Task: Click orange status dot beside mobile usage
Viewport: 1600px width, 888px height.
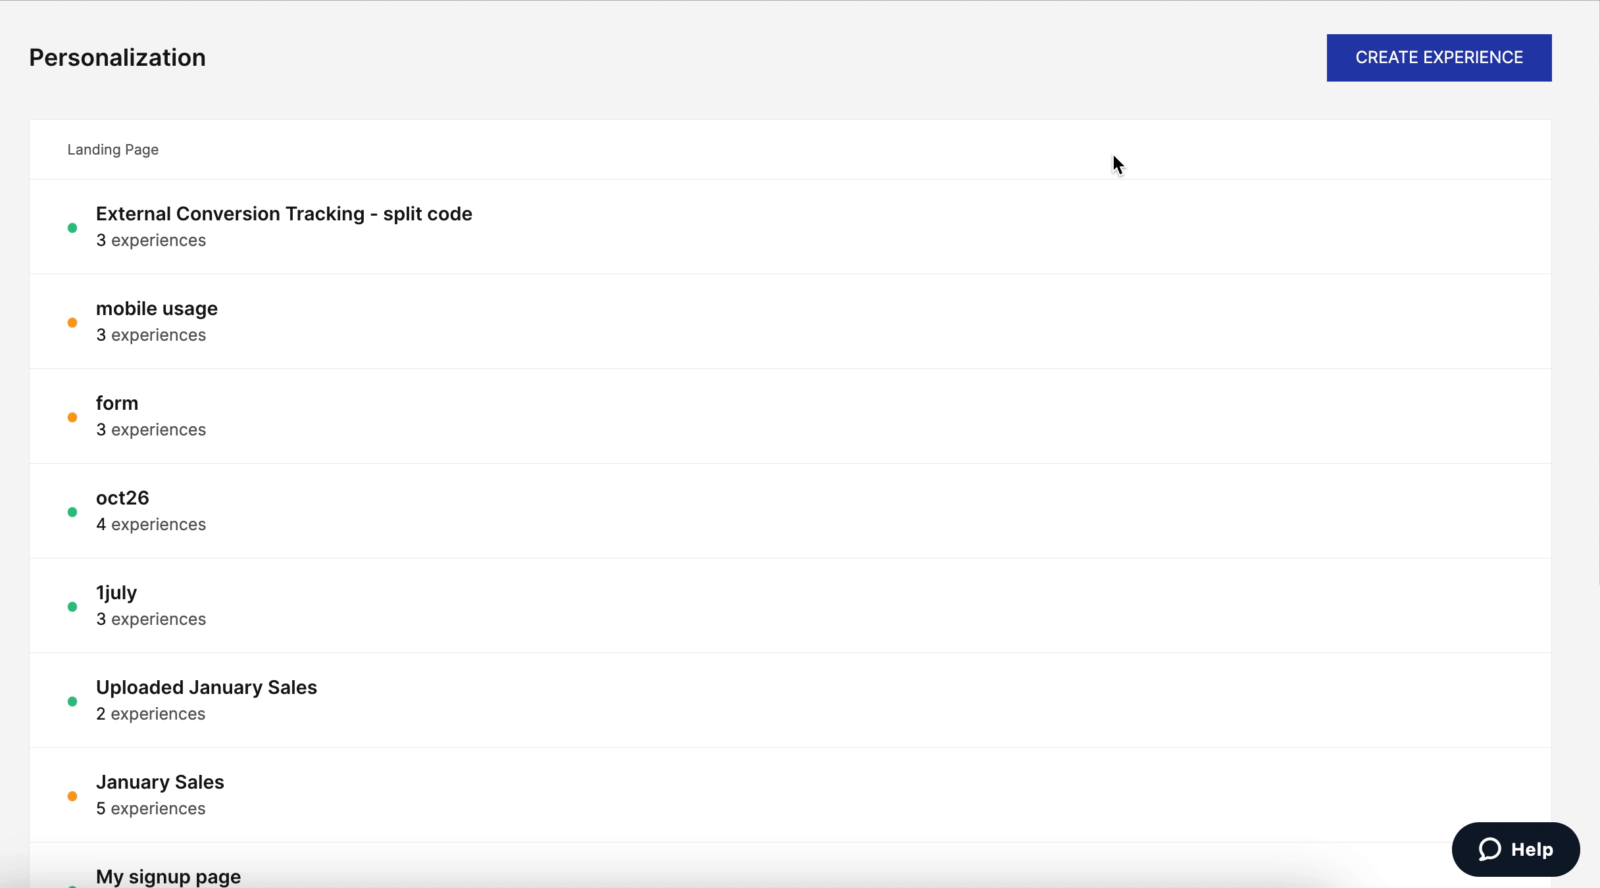Action: 72,322
